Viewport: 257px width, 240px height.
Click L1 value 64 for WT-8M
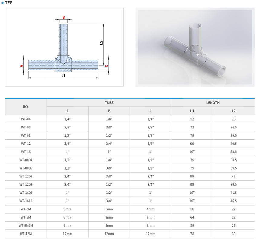[x=192, y=217]
